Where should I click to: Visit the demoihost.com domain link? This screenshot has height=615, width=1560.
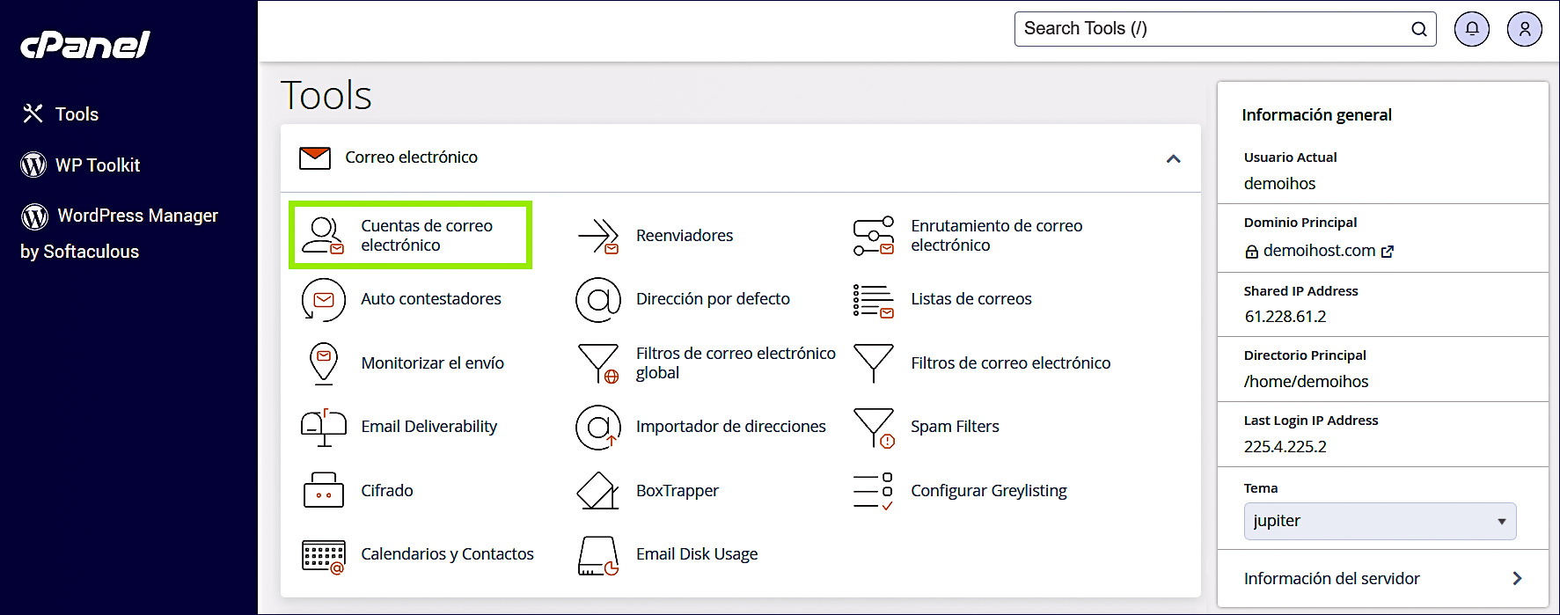tap(1319, 251)
